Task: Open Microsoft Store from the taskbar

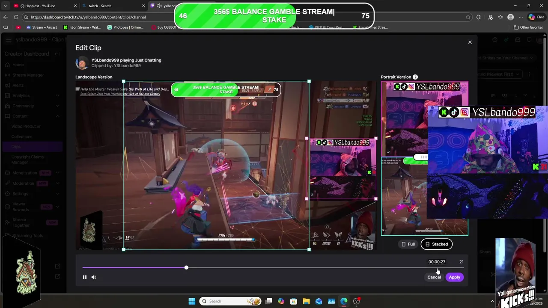Action: click(293, 301)
